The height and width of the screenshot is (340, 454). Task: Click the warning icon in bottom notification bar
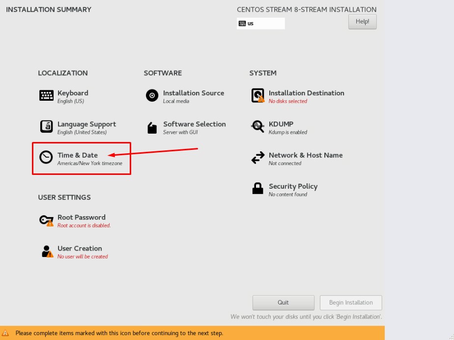(5, 333)
